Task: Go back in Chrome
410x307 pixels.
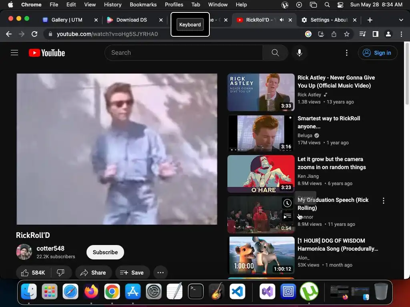Action: pos(9,34)
